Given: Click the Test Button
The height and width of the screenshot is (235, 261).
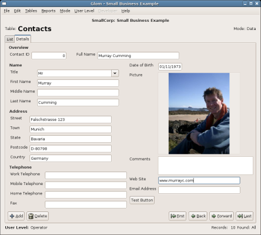Looking at the screenshot, I should [142, 200].
